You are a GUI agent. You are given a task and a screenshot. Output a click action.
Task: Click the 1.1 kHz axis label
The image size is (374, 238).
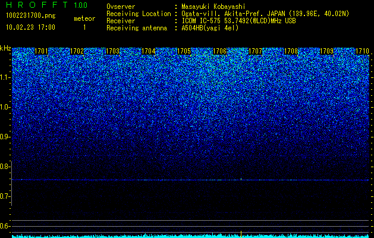(5, 77)
